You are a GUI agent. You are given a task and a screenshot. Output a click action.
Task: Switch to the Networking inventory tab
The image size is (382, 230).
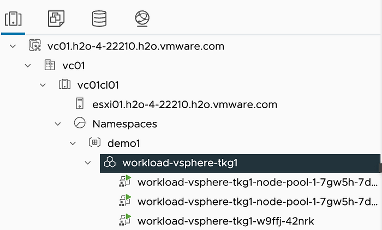pyautogui.click(x=142, y=18)
